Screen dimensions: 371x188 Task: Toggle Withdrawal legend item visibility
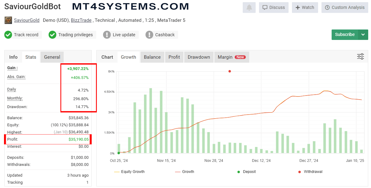[310, 172]
